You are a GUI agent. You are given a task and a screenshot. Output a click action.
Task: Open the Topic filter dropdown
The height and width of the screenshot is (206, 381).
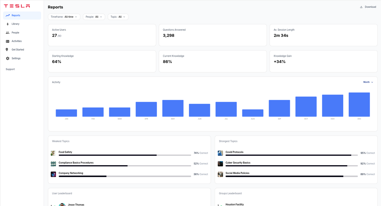(x=118, y=17)
